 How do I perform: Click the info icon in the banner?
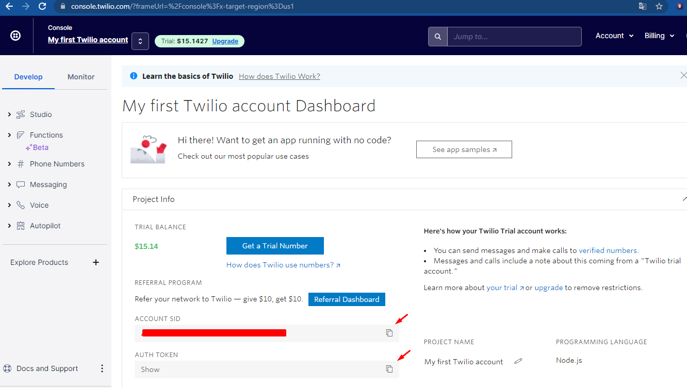(x=134, y=76)
